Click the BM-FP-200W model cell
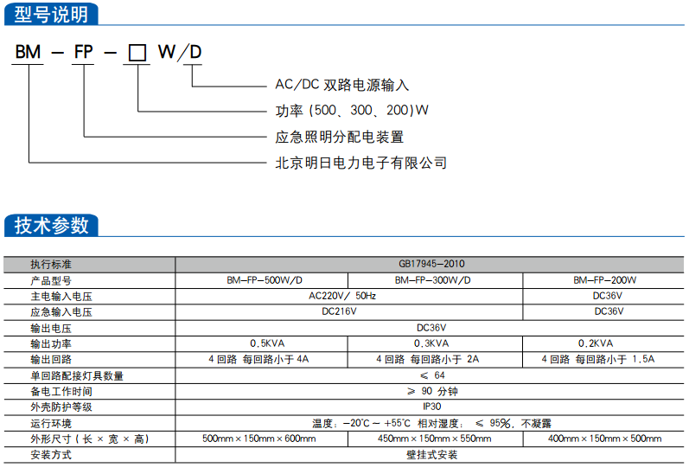Screen dimensions: 689x474 click(x=604, y=280)
